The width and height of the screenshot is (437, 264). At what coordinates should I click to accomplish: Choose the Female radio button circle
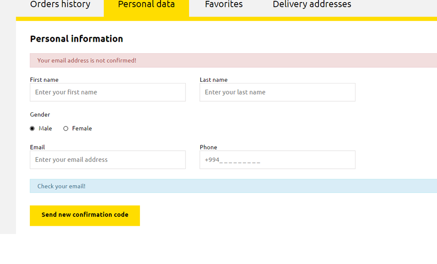coord(66,129)
